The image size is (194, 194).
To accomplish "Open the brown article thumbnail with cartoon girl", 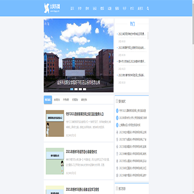I will click(x=55, y=123).
